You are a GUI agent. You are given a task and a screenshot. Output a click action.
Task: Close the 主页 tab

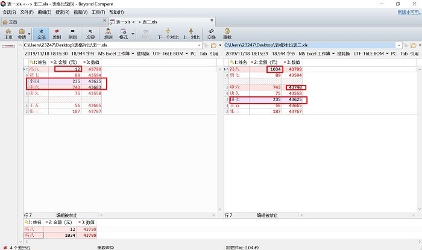(104, 20)
